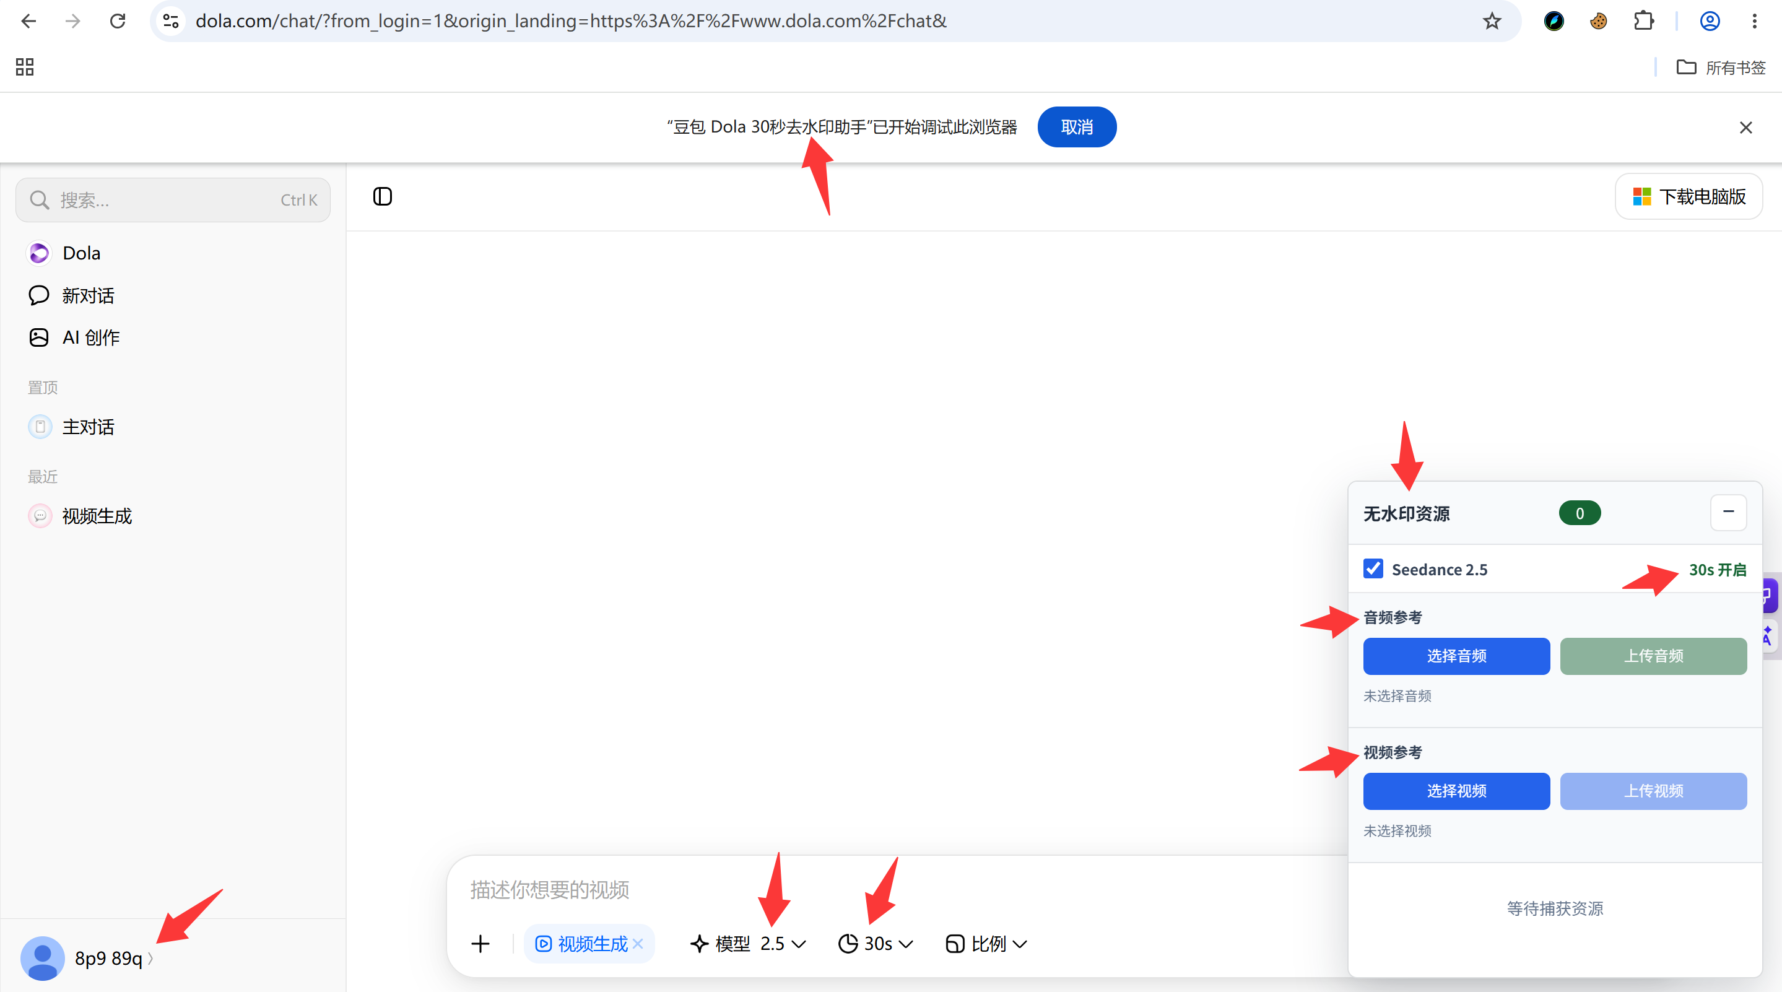Toggle the sidebar collapse icon
Viewport: 1782px width, 992px height.
point(383,196)
